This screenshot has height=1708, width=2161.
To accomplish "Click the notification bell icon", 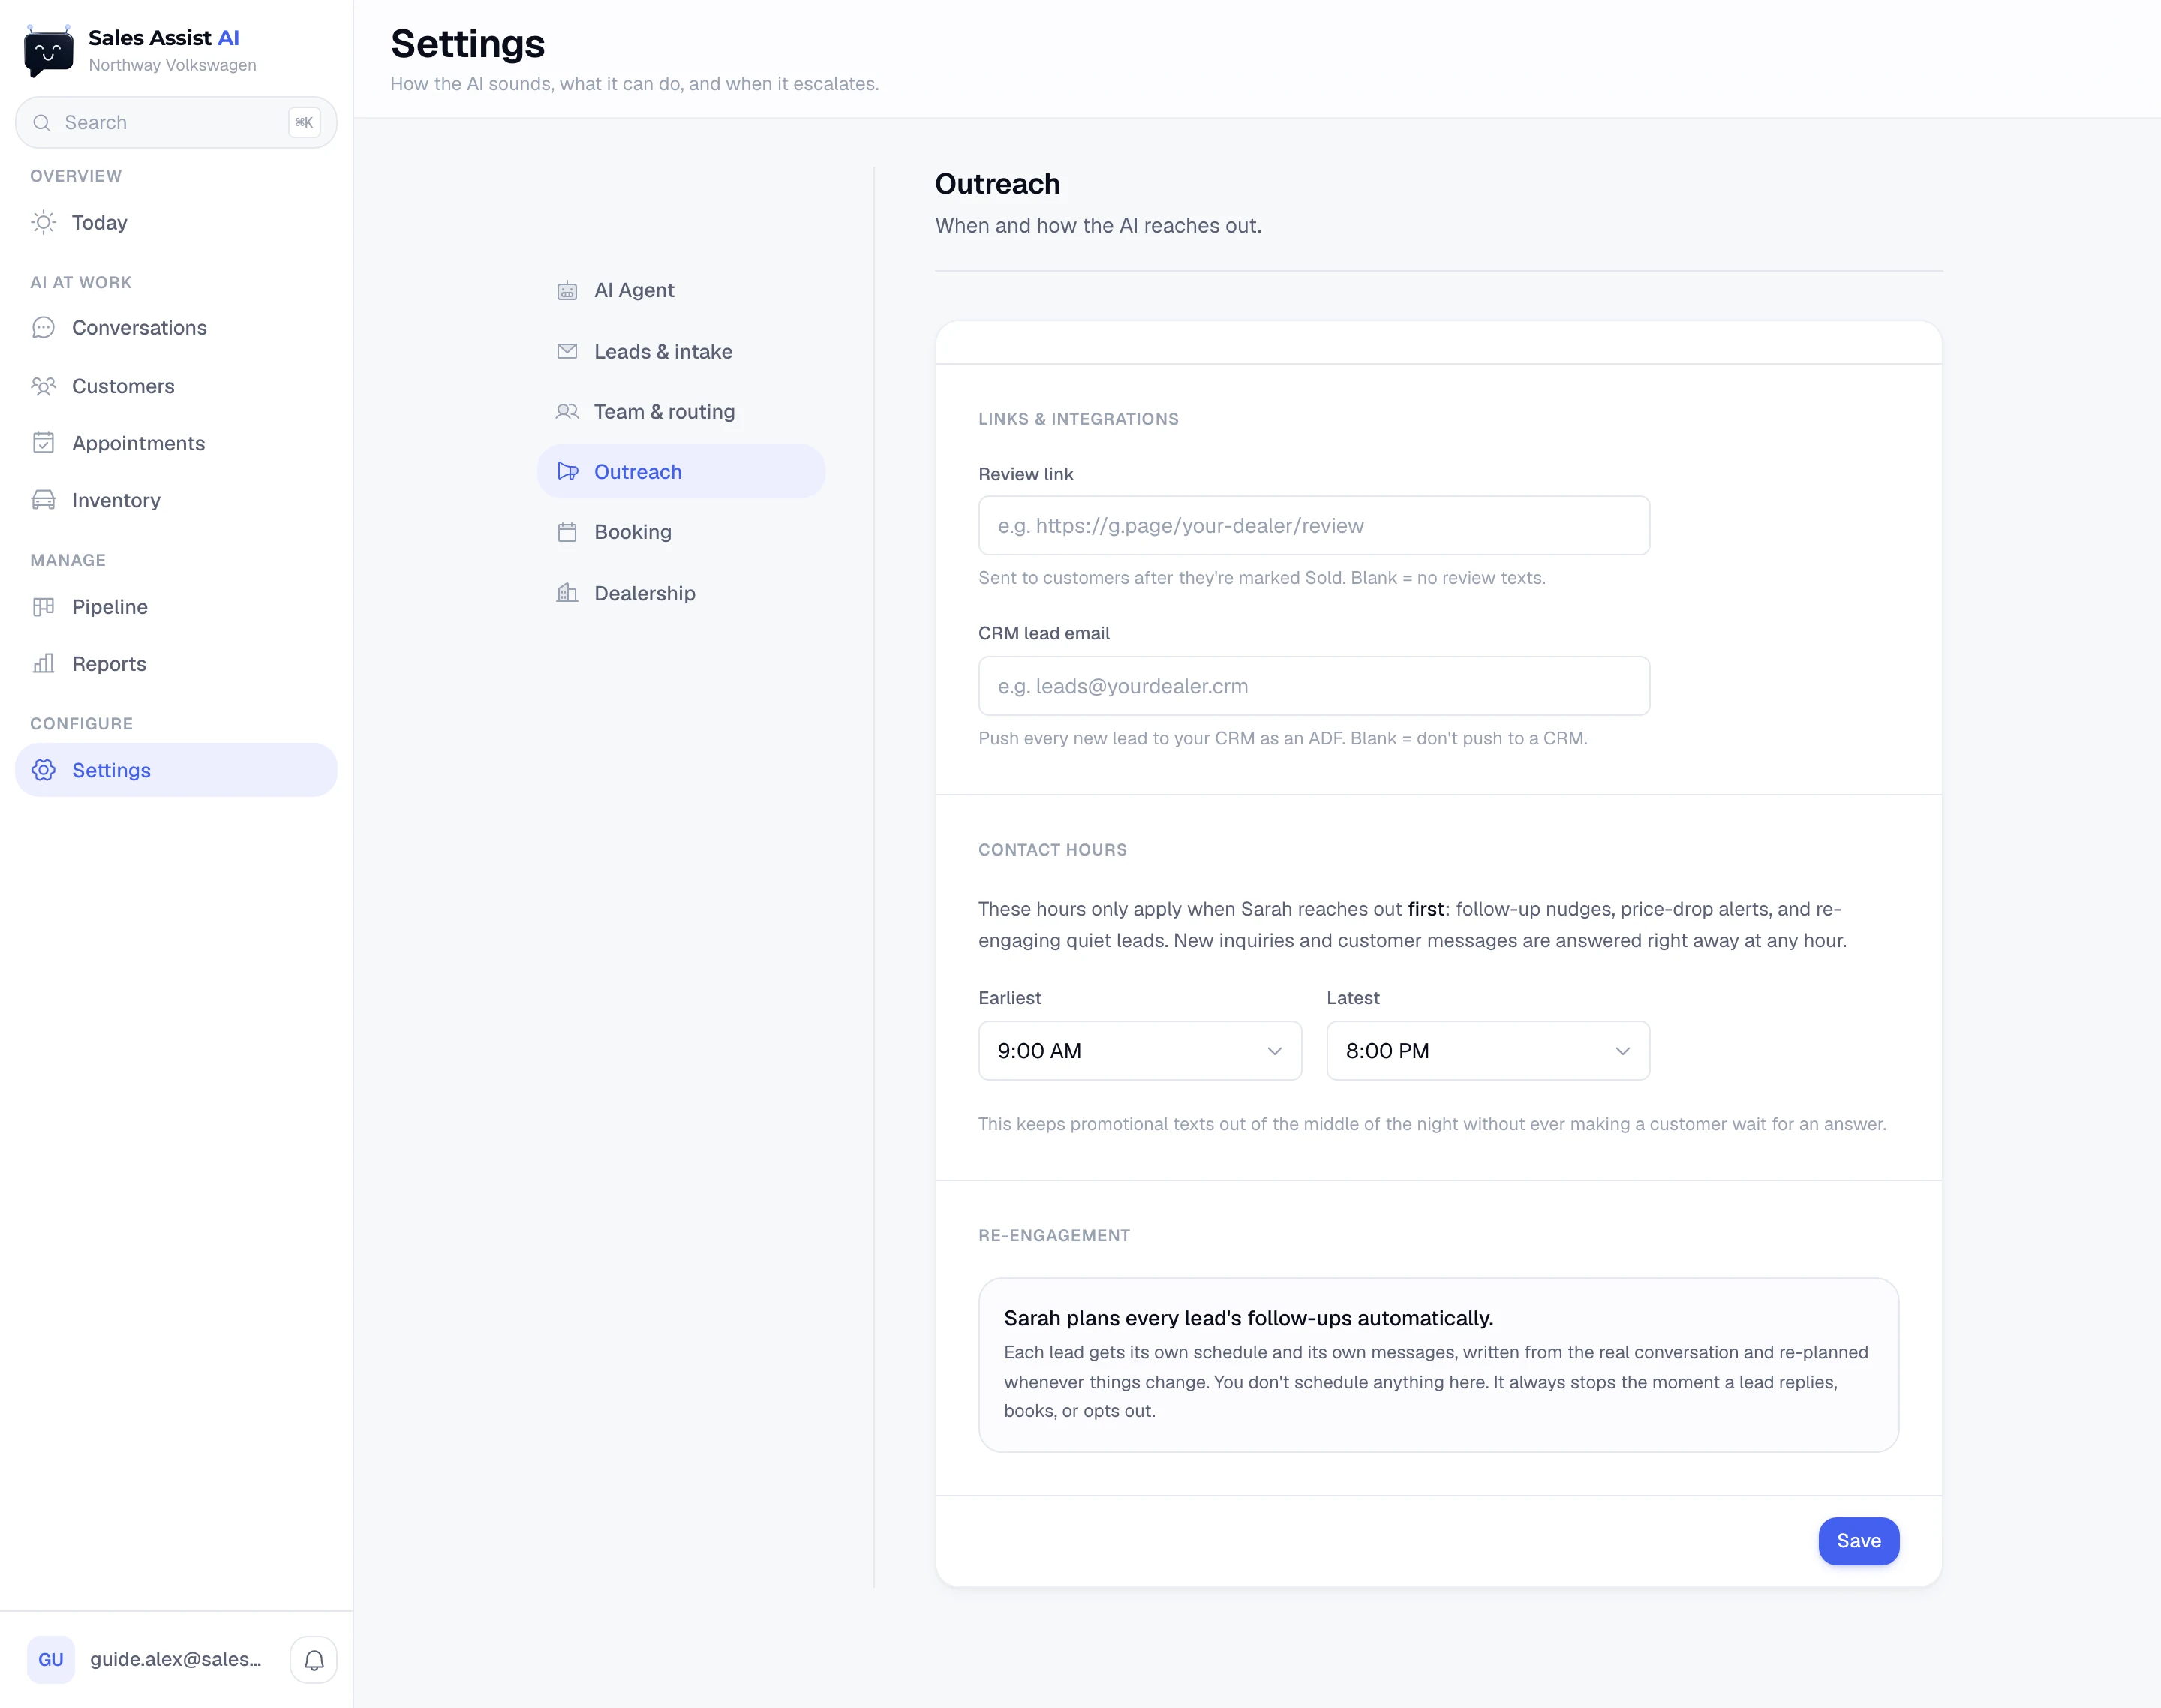I will [314, 1660].
